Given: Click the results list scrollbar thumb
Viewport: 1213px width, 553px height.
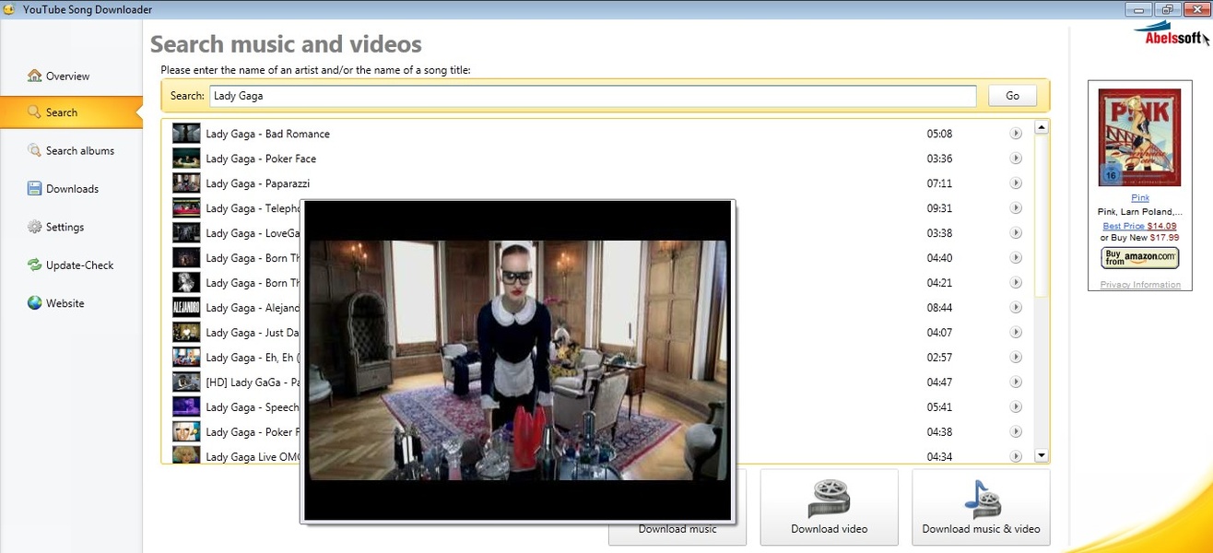Looking at the screenshot, I should pyautogui.click(x=1042, y=217).
